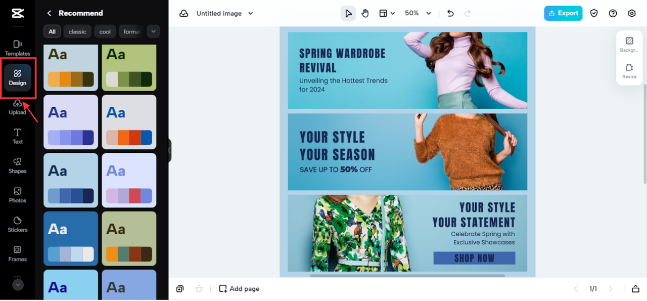The image size is (647, 301).
Task: Open the Shapes sidebar panel
Action: 18,165
